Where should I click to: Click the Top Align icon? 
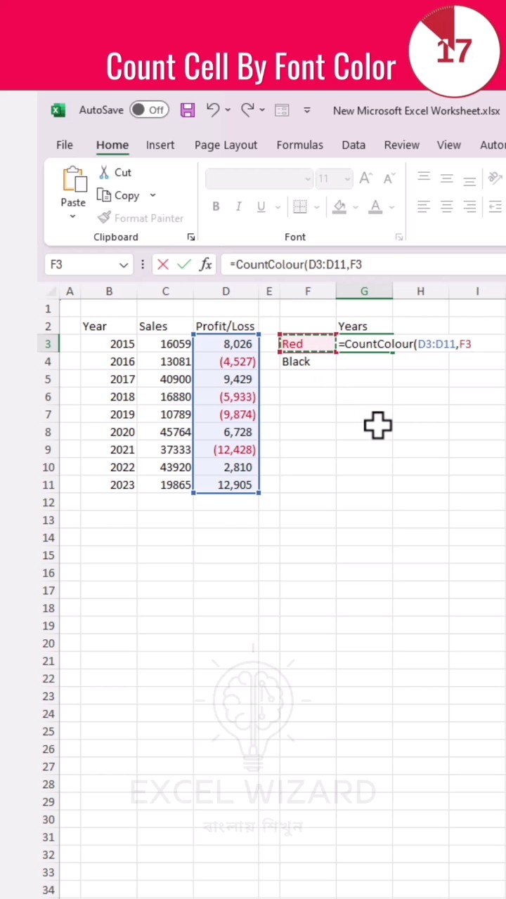424,178
